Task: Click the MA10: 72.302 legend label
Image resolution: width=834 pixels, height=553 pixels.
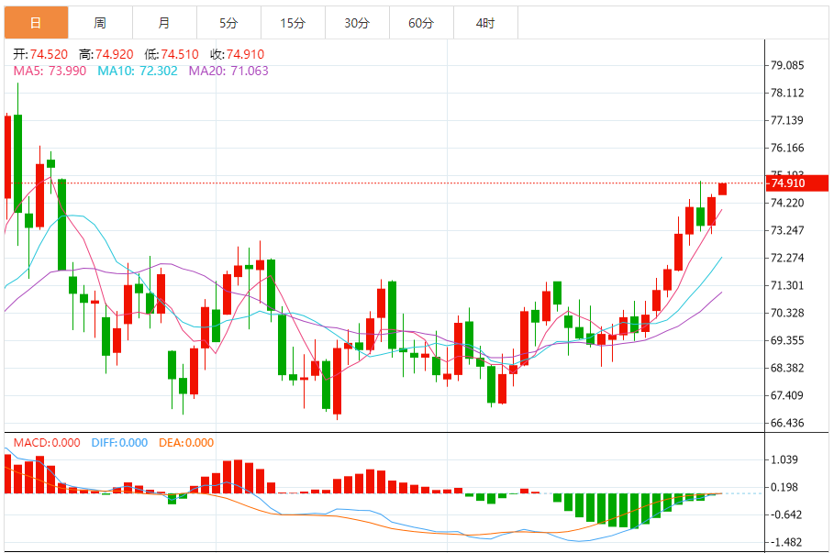Action: 138,71
